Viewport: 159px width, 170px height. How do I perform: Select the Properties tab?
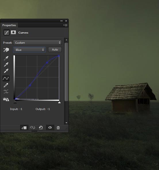coord(9,25)
